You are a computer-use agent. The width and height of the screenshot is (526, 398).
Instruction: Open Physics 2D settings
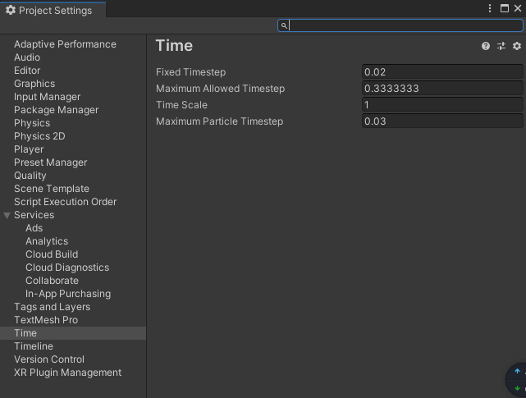click(39, 136)
